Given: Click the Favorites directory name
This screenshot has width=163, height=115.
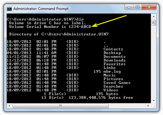Looking at the screenshot, I should tap(115, 64).
